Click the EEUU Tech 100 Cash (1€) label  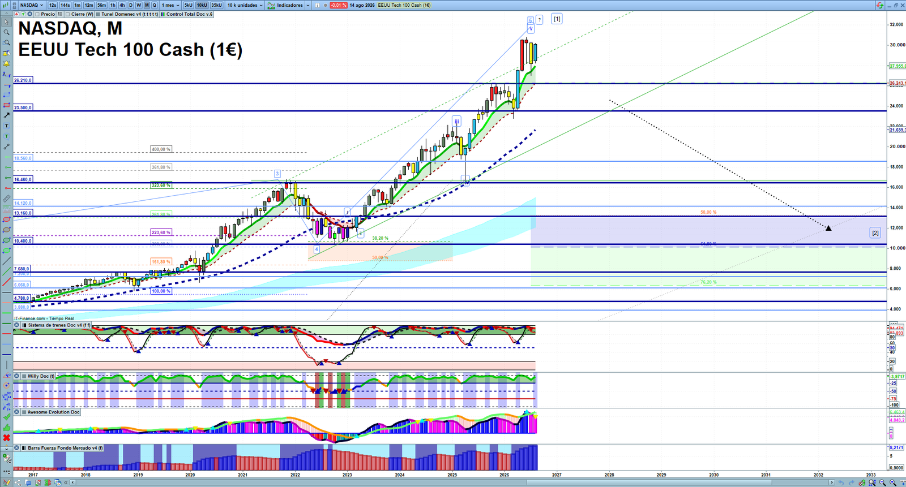[x=404, y=5]
